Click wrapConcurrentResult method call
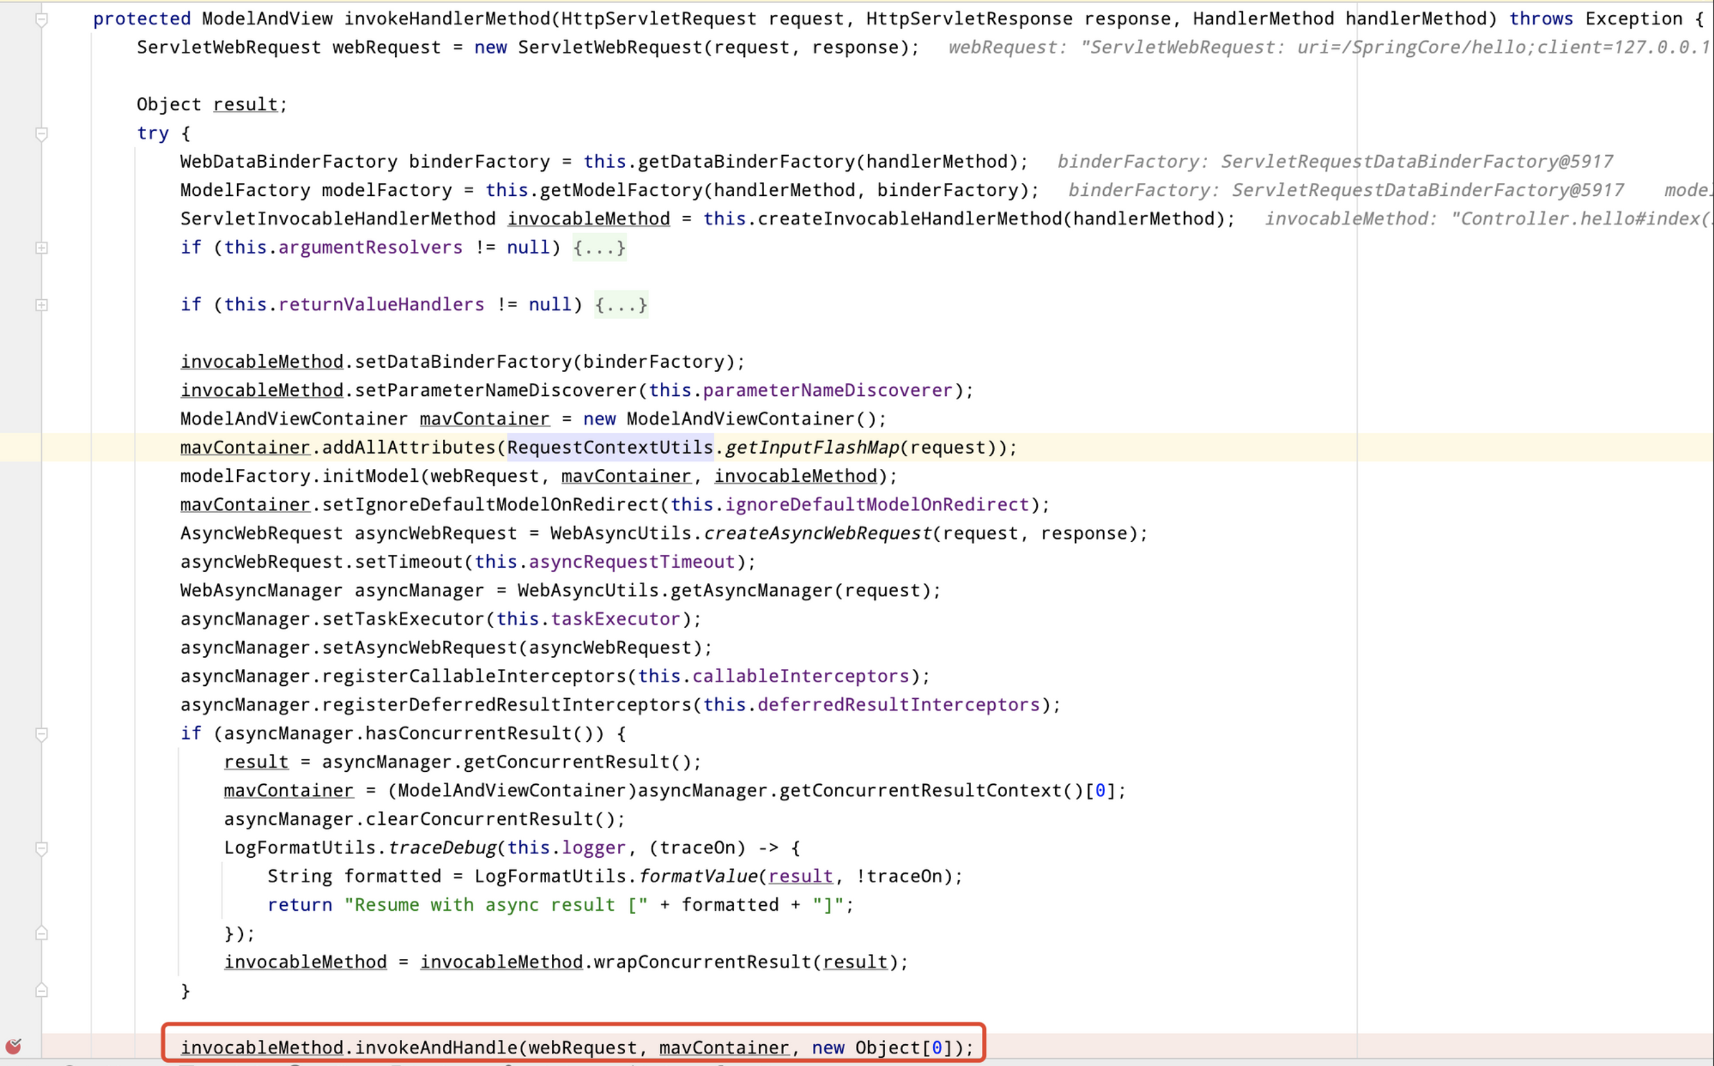This screenshot has width=1714, height=1066. 703,962
